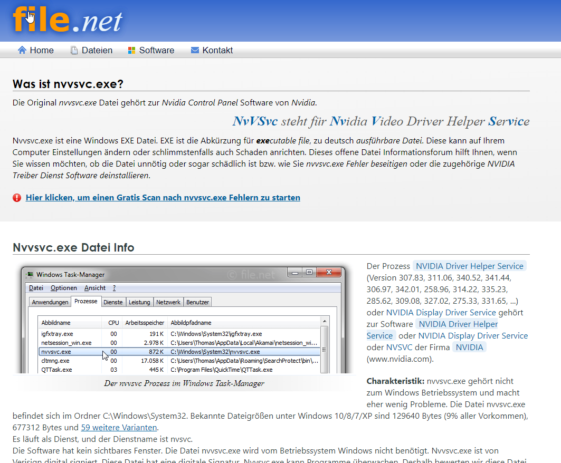The image size is (561, 463).
Task: Click the NVIDIA Driver Helper Service tag
Action: pos(469,266)
